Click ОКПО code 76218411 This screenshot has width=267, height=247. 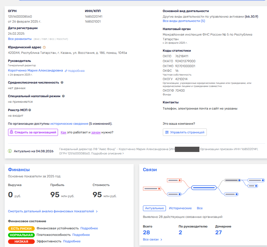point(181,56)
